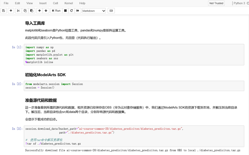Click the Not Trusted button
The width and height of the screenshot is (249, 155).
(216, 3)
